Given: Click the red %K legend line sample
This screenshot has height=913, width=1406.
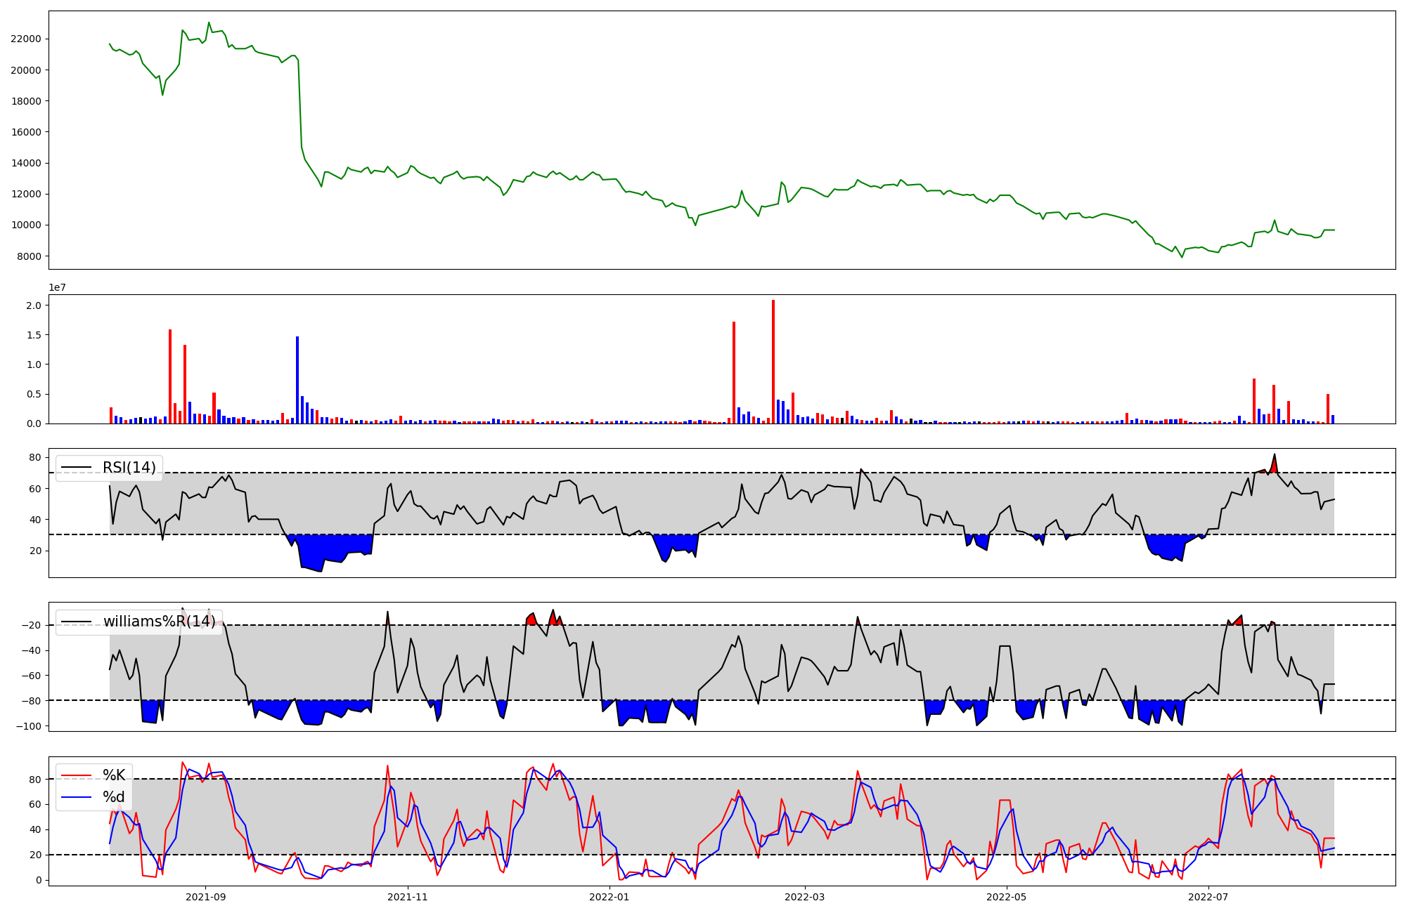Looking at the screenshot, I should pyautogui.click(x=77, y=775).
